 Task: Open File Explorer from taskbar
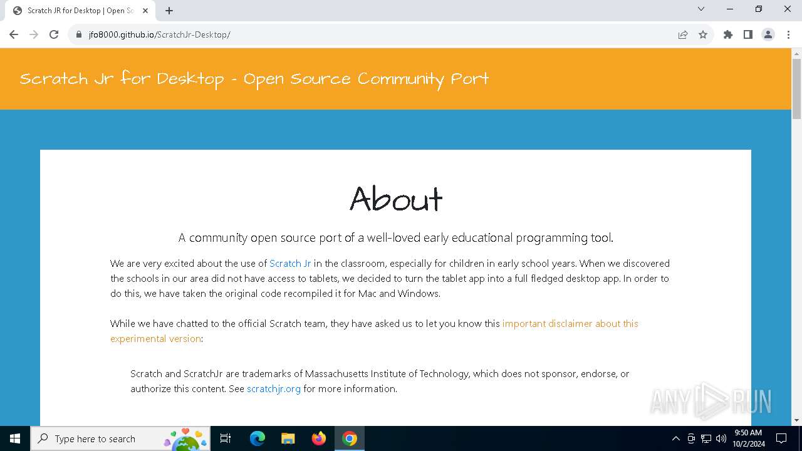(288, 438)
